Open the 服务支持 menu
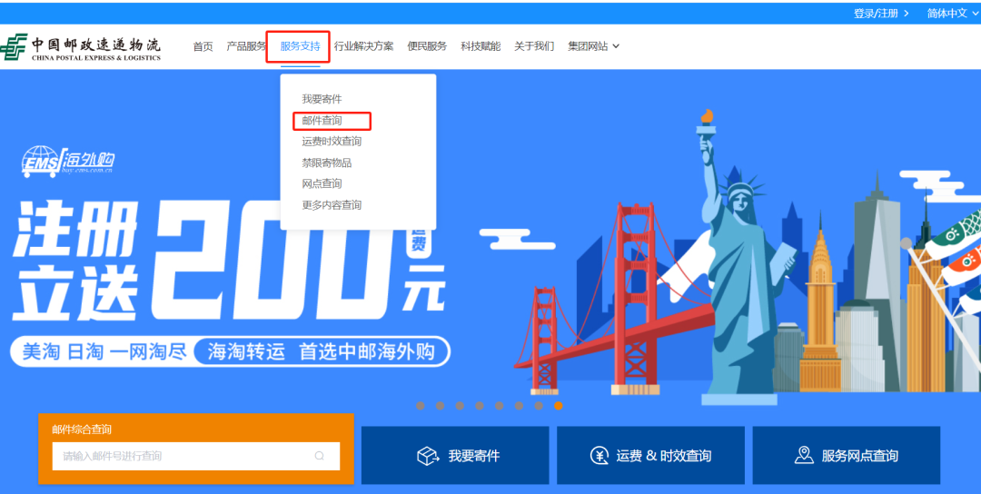Viewport: 981px width, 494px height. coord(301,46)
